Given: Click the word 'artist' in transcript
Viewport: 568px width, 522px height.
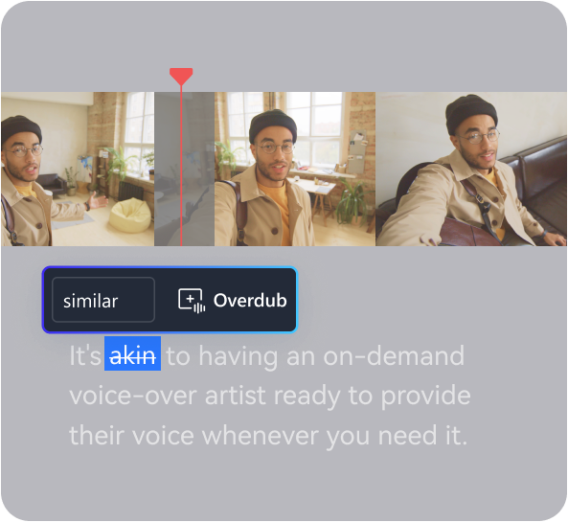Looking at the screenshot, I should (236, 396).
